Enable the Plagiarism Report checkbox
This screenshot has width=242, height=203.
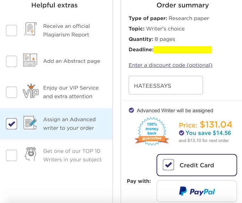pos(11,31)
